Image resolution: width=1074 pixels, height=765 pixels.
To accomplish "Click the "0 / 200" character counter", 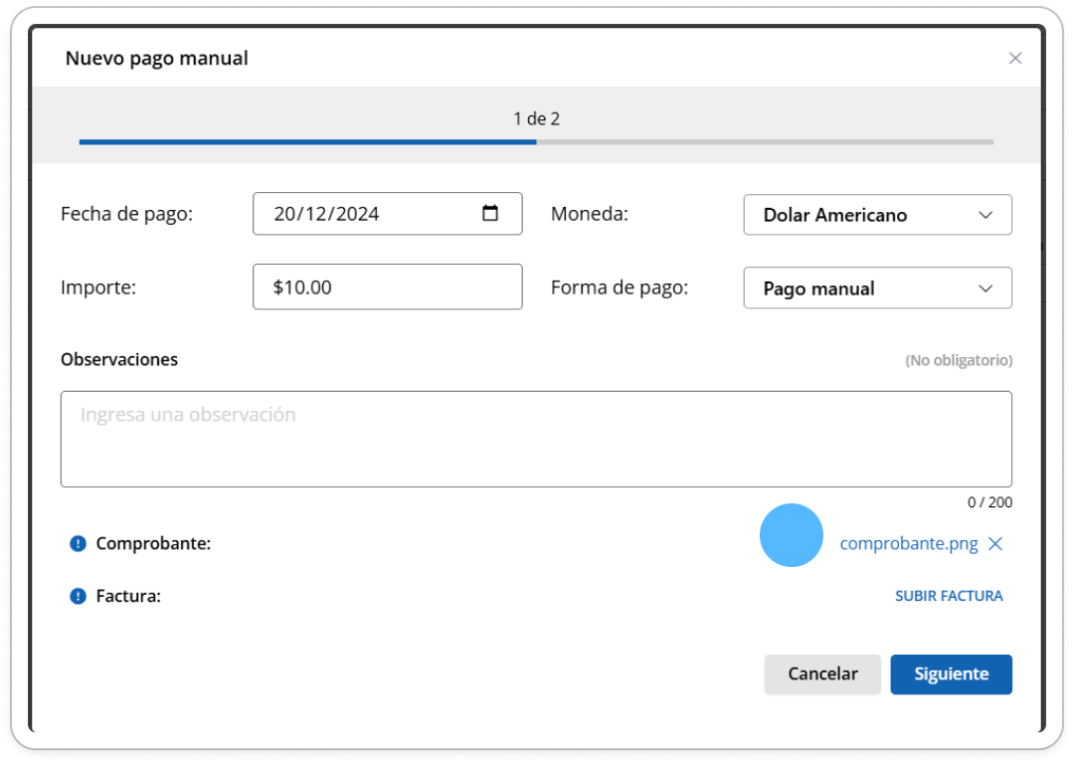I will coord(989,502).
